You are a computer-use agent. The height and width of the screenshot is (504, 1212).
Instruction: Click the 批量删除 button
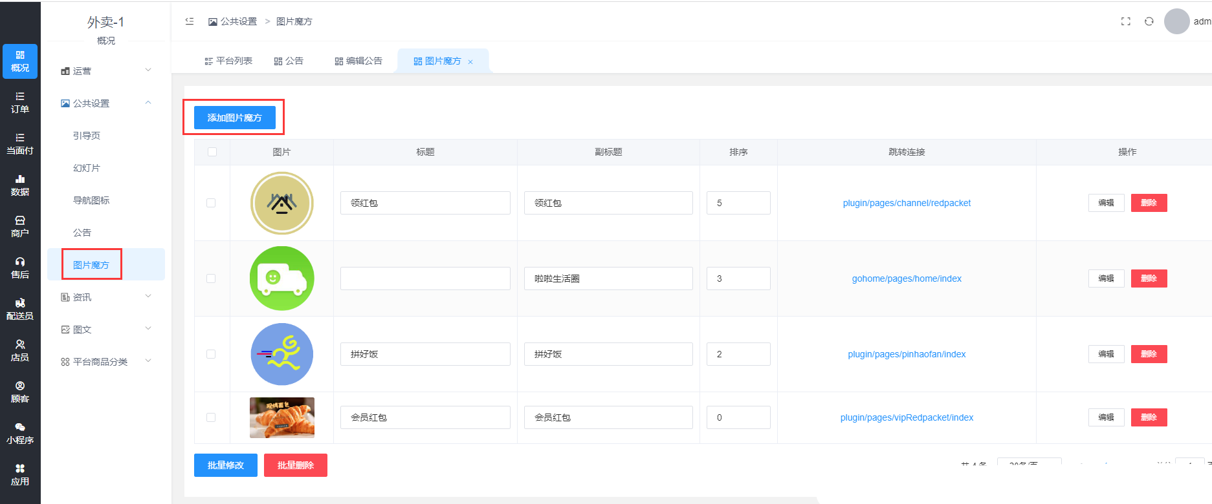(x=296, y=465)
